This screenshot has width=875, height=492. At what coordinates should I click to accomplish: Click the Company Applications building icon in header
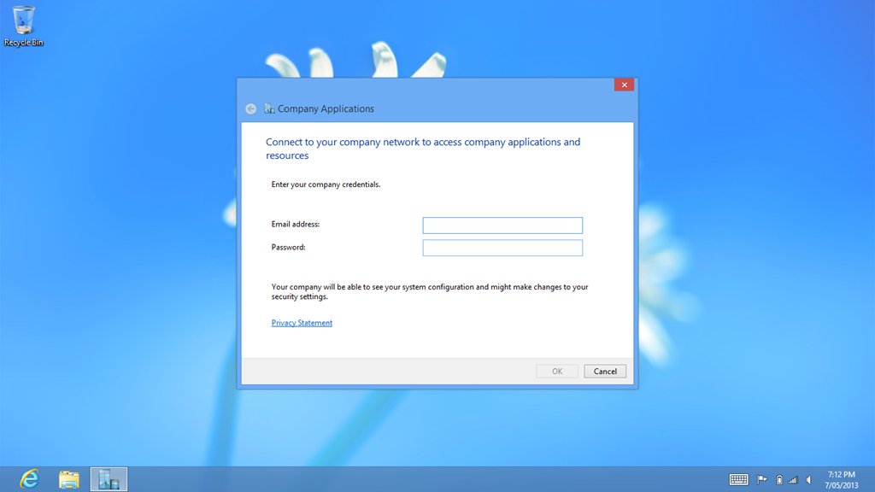[x=269, y=109]
